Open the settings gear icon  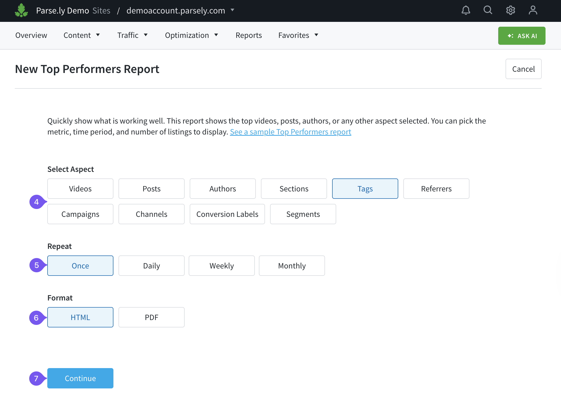coord(510,10)
